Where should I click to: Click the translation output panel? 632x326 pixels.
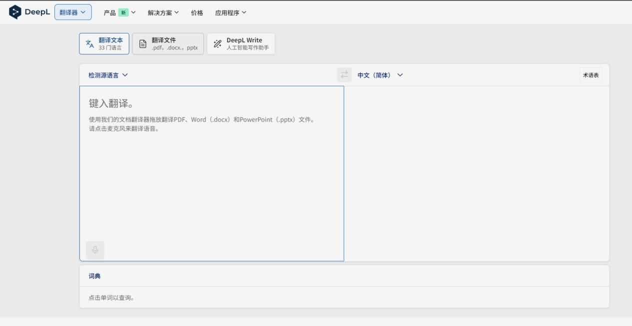pos(477,173)
